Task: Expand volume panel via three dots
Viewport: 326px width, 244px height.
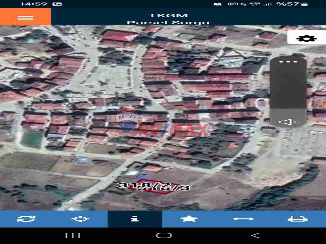Action: [288, 62]
